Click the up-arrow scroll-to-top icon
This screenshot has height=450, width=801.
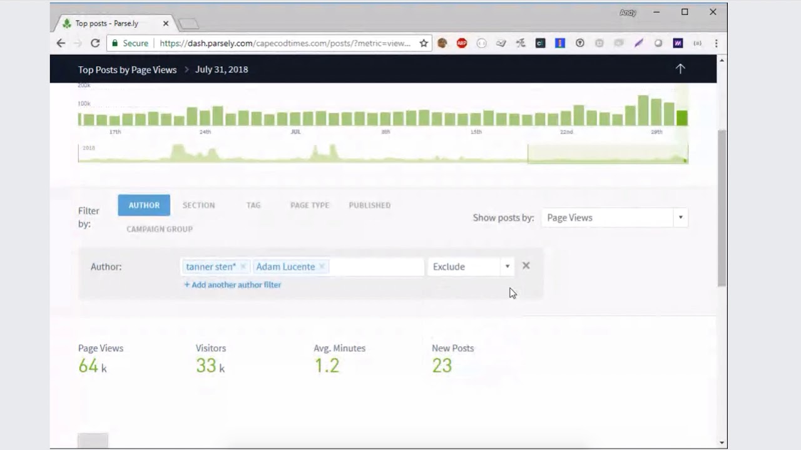tap(680, 69)
